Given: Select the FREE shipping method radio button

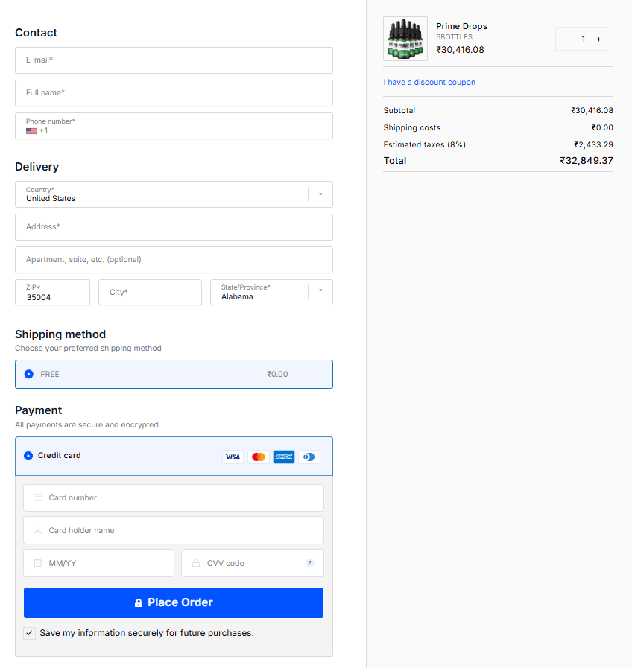Looking at the screenshot, I should coord(28,374).
